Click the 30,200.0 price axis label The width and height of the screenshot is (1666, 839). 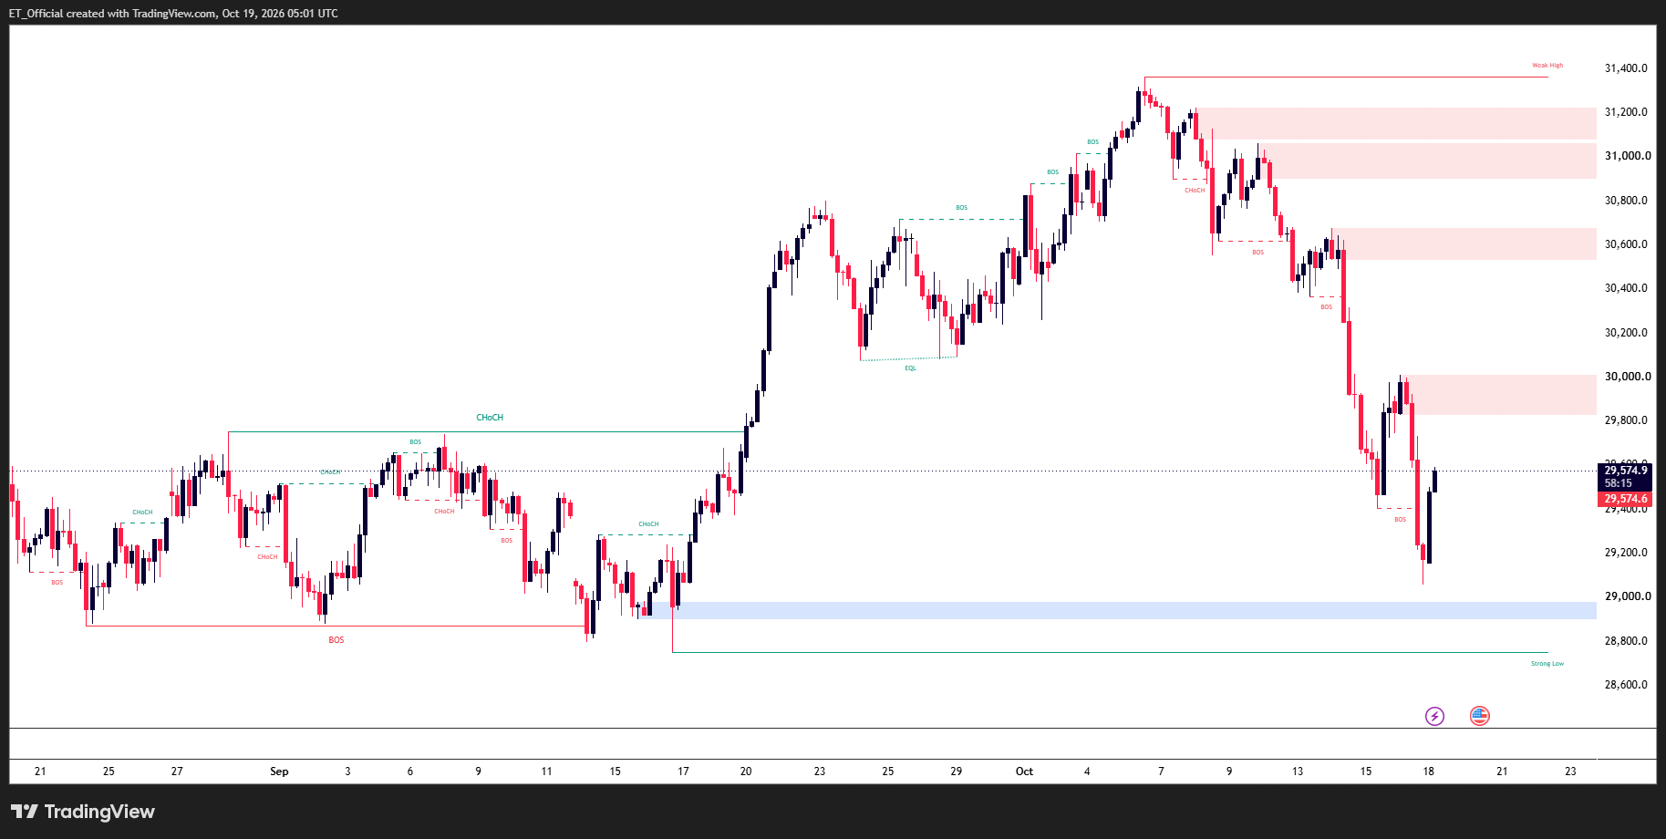[x=1626, y=333]
